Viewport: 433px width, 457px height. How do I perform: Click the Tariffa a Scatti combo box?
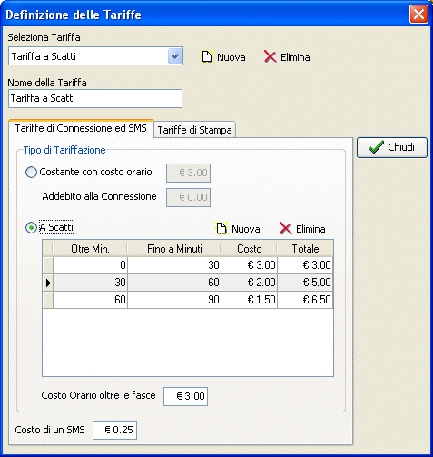tap(95, 56)
